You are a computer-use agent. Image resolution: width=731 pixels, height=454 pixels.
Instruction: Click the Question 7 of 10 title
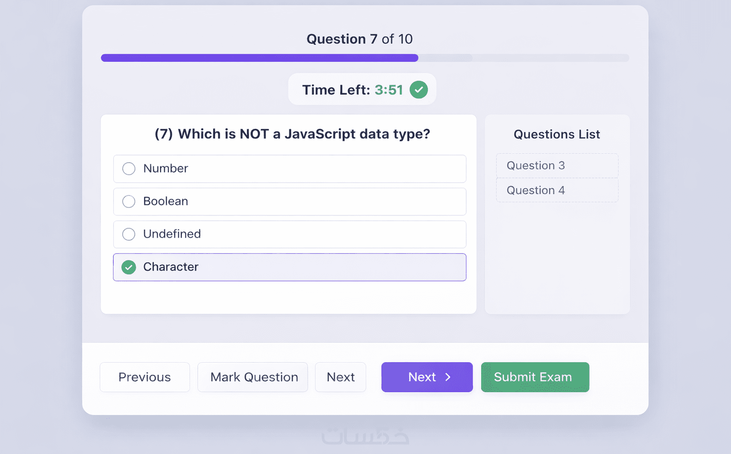click(359, 39)
